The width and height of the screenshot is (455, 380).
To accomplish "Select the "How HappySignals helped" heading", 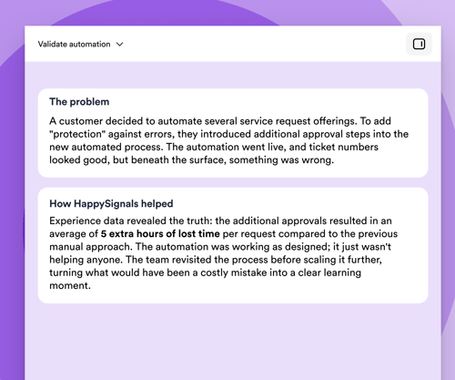I will tap(111, 203).
